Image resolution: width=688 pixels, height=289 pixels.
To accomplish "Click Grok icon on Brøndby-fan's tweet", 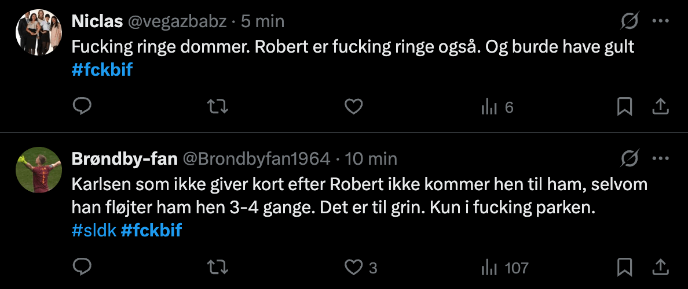I will [630, 158].
